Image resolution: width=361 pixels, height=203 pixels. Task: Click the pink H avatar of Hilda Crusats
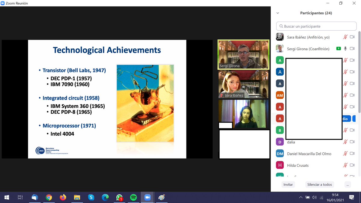pyautogui.click(x=280, y=165)
